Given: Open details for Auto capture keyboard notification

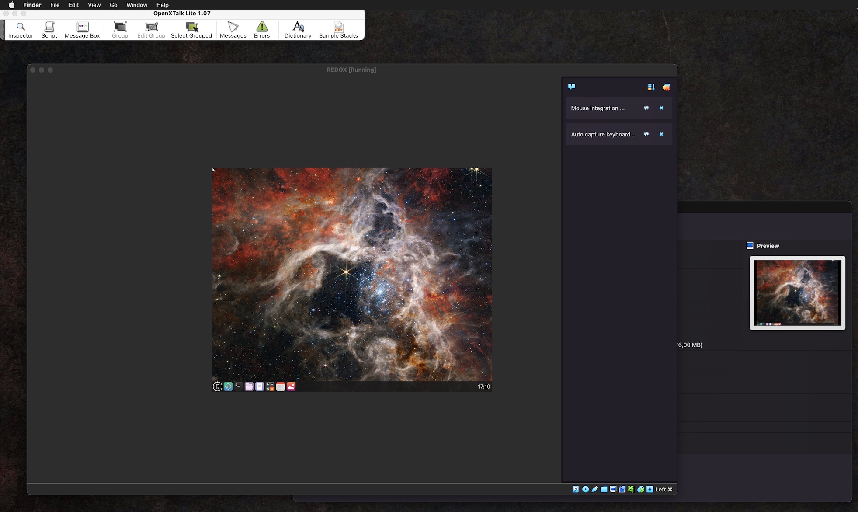Looking at the screenshot, I should point(646,134).
